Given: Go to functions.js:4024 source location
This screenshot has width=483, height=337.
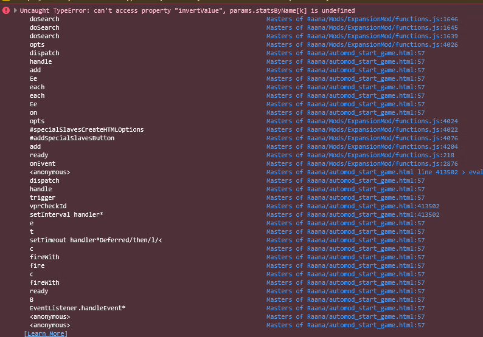Looking at the screenshot, I should (x=362, y=121).
